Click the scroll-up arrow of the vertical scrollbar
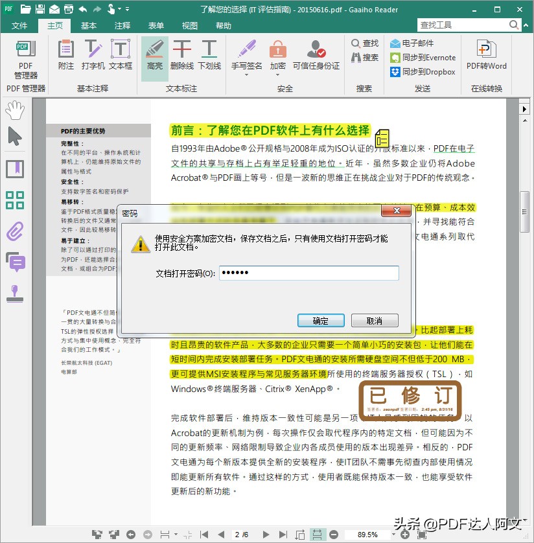 [525, 121]
